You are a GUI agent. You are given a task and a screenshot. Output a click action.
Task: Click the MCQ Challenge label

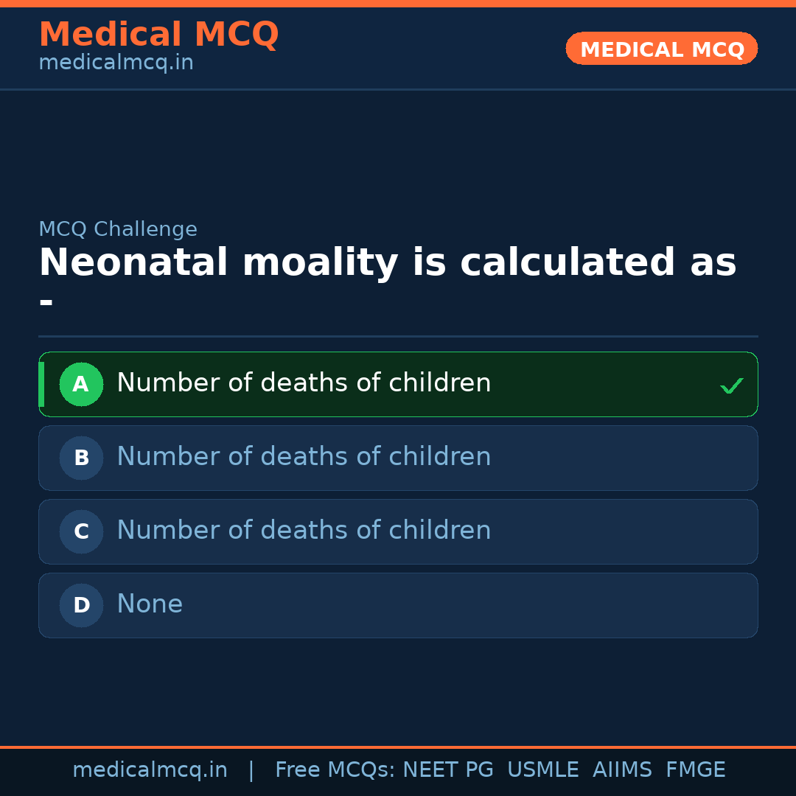118,229
